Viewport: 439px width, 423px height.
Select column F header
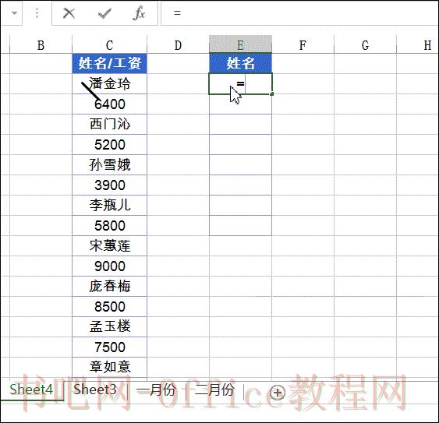[303, 44]
